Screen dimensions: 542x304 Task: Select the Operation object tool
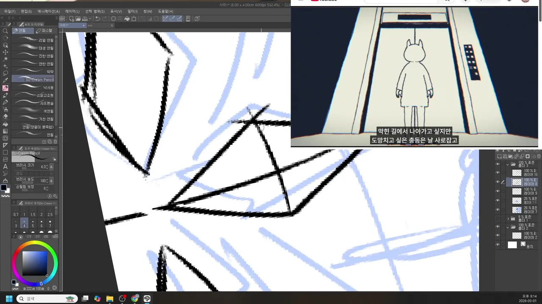(x=5, y=45)
